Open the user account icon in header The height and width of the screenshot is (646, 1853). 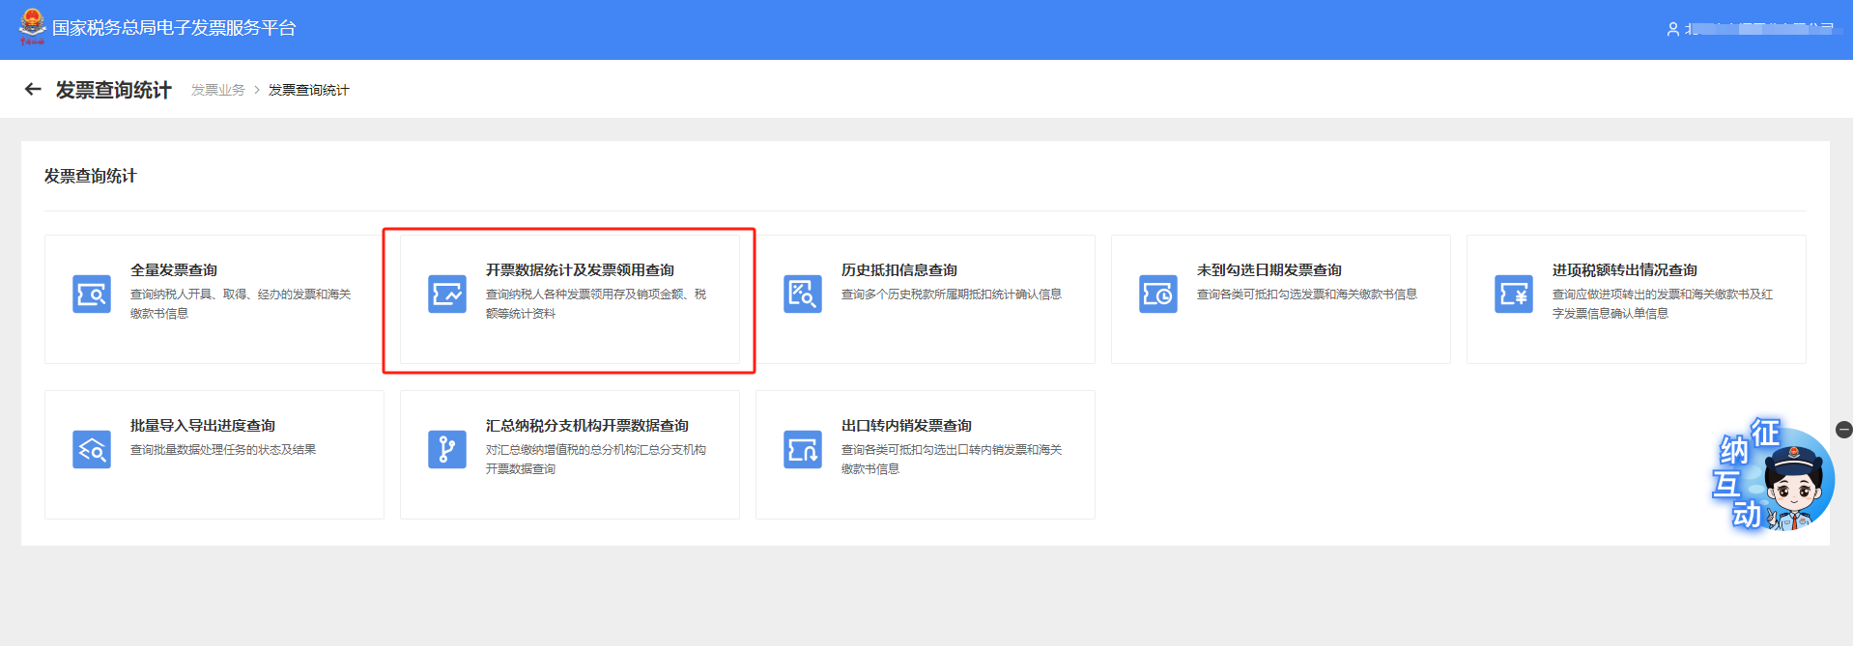click(1672, 29)
